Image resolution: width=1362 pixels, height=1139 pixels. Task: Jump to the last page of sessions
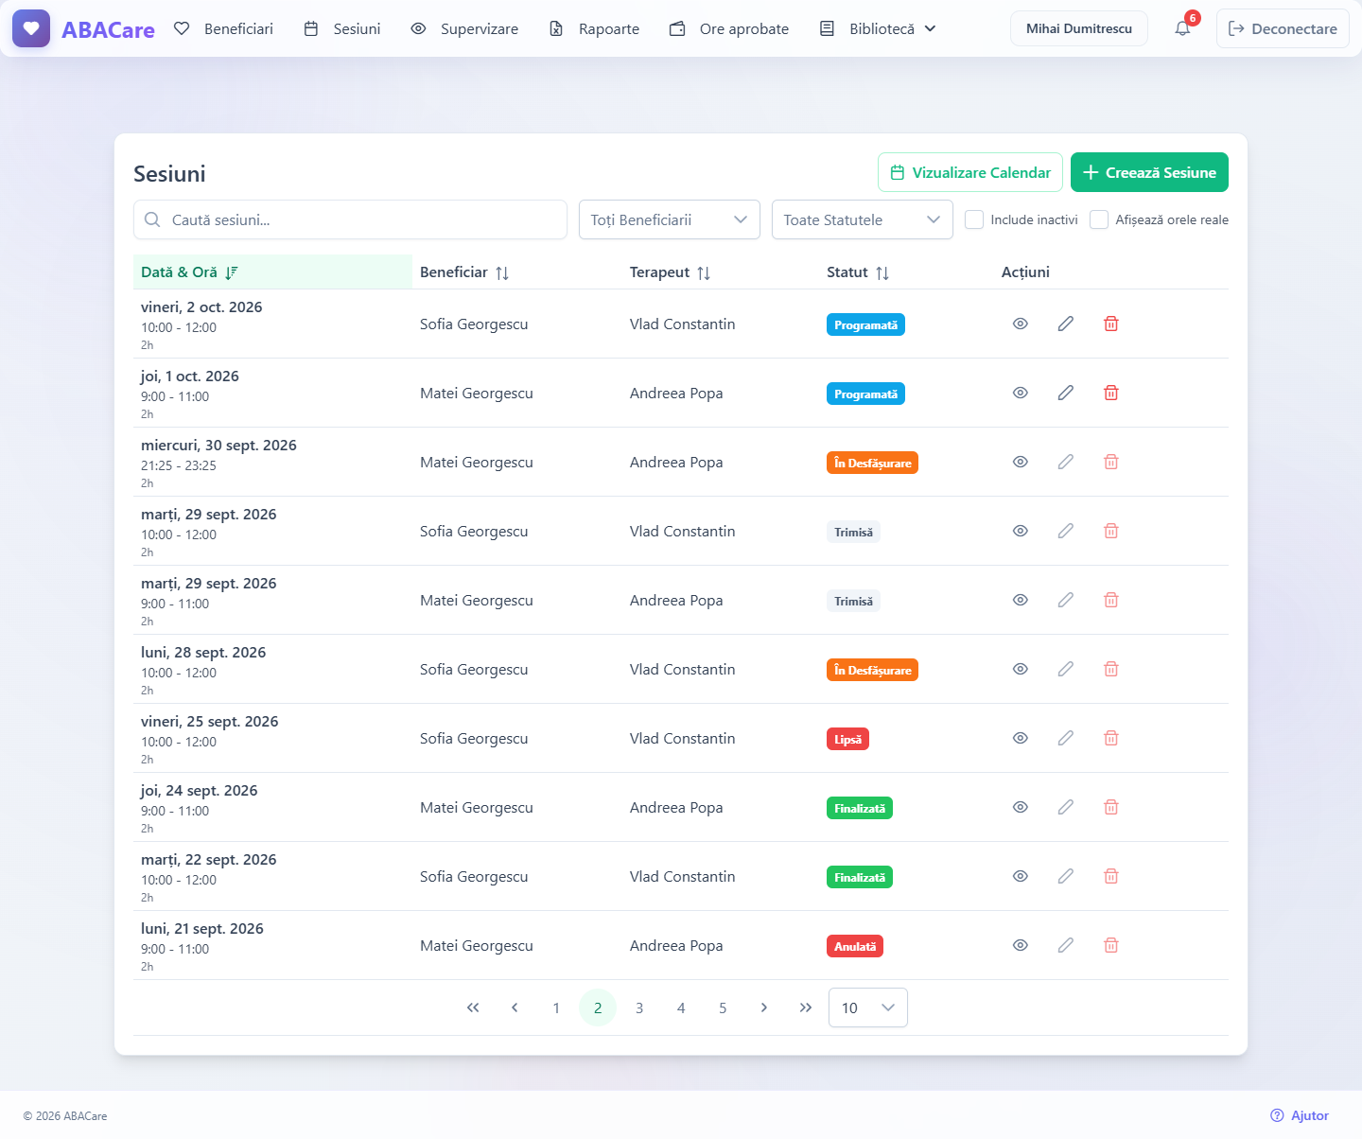point(806,1008)
